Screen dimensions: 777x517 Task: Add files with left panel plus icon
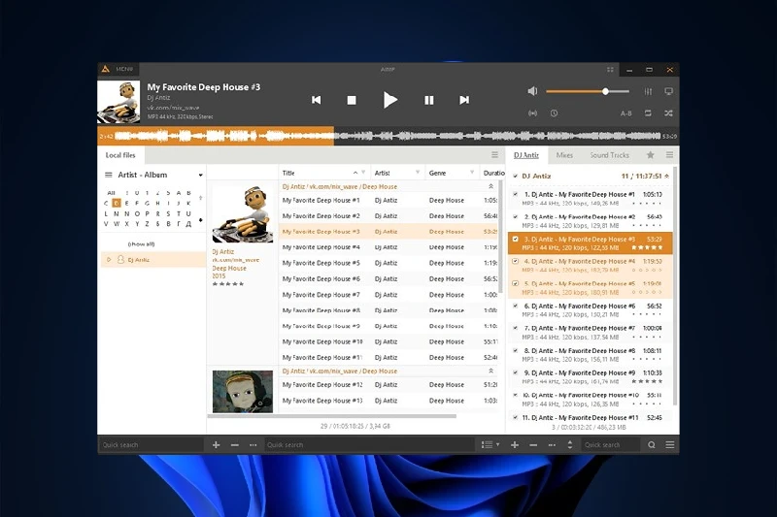216,445
